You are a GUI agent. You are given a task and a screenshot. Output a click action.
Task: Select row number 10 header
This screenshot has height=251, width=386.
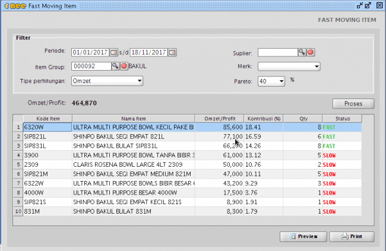tap(18, 211)
